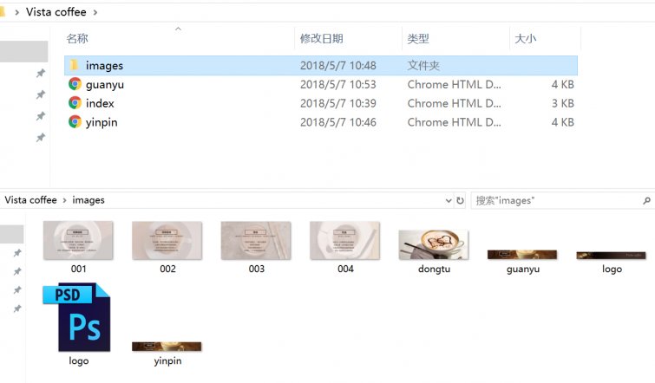Image resolution: width=655 pixels, height=383 pixels.
Task: Navigate to Vista coffee in lower breadcrumb
Action: (31, 200)
